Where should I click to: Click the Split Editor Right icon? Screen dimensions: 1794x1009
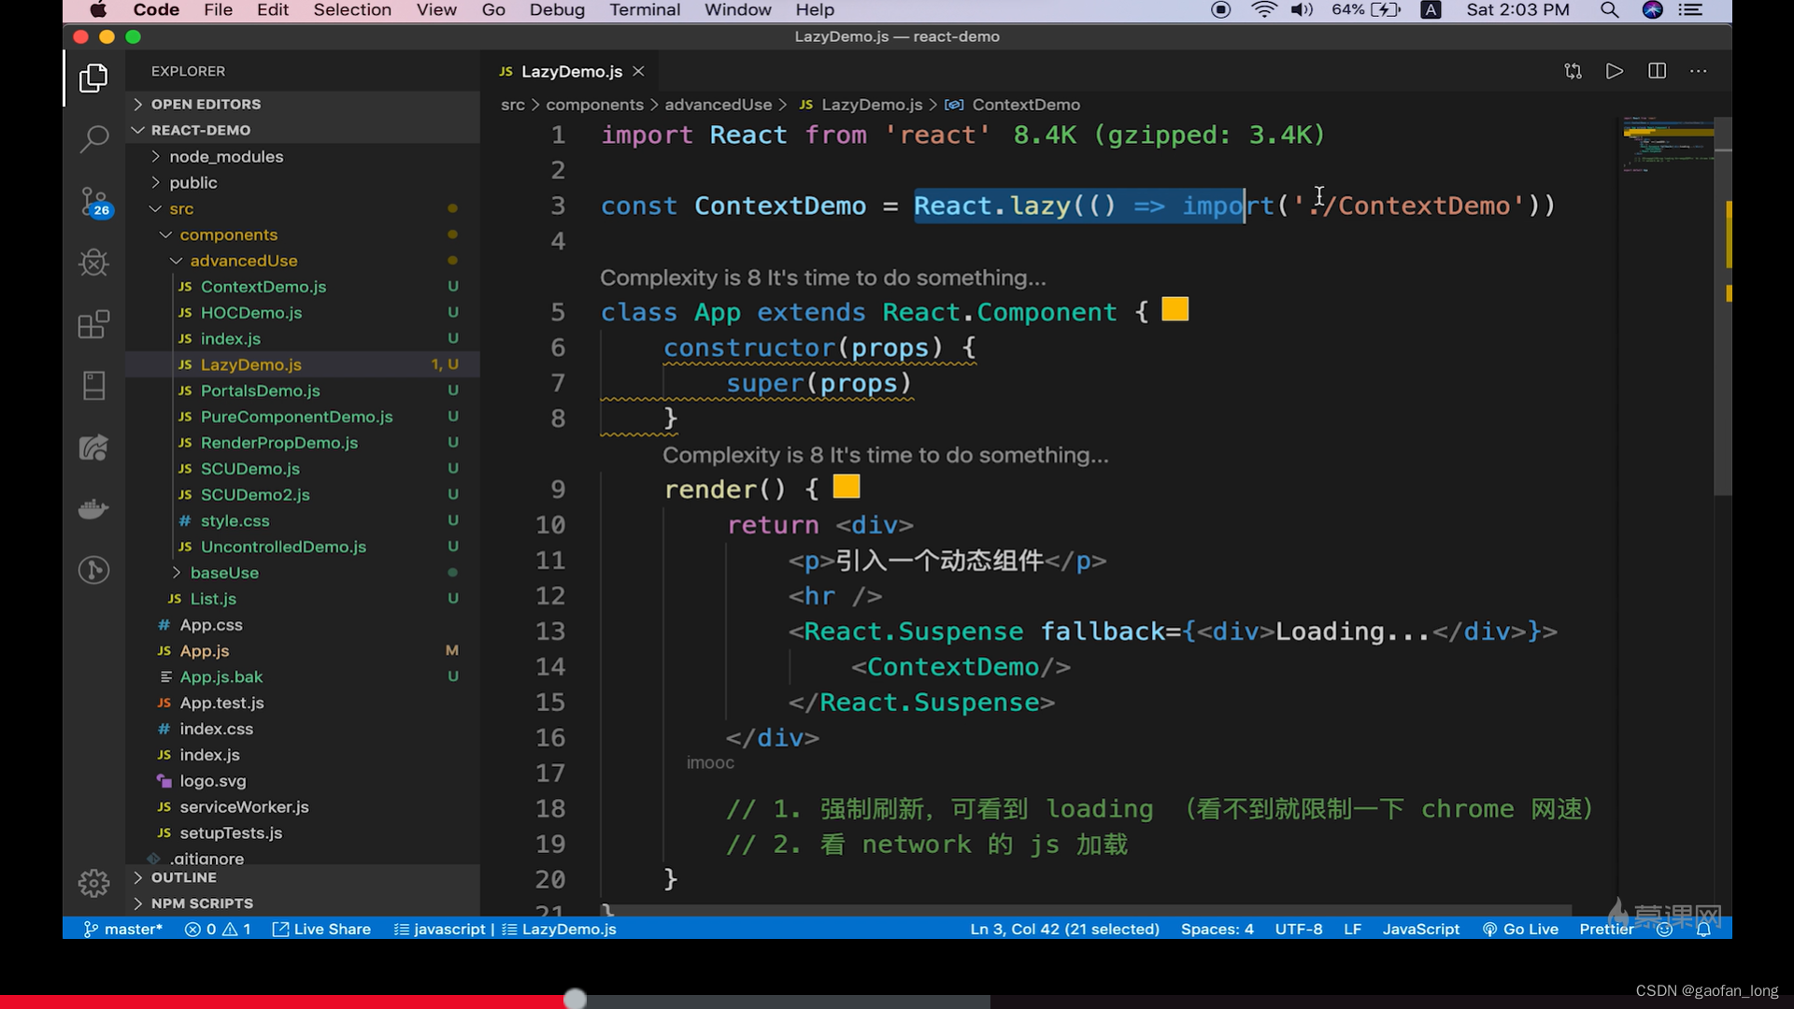coord(1657,71)
